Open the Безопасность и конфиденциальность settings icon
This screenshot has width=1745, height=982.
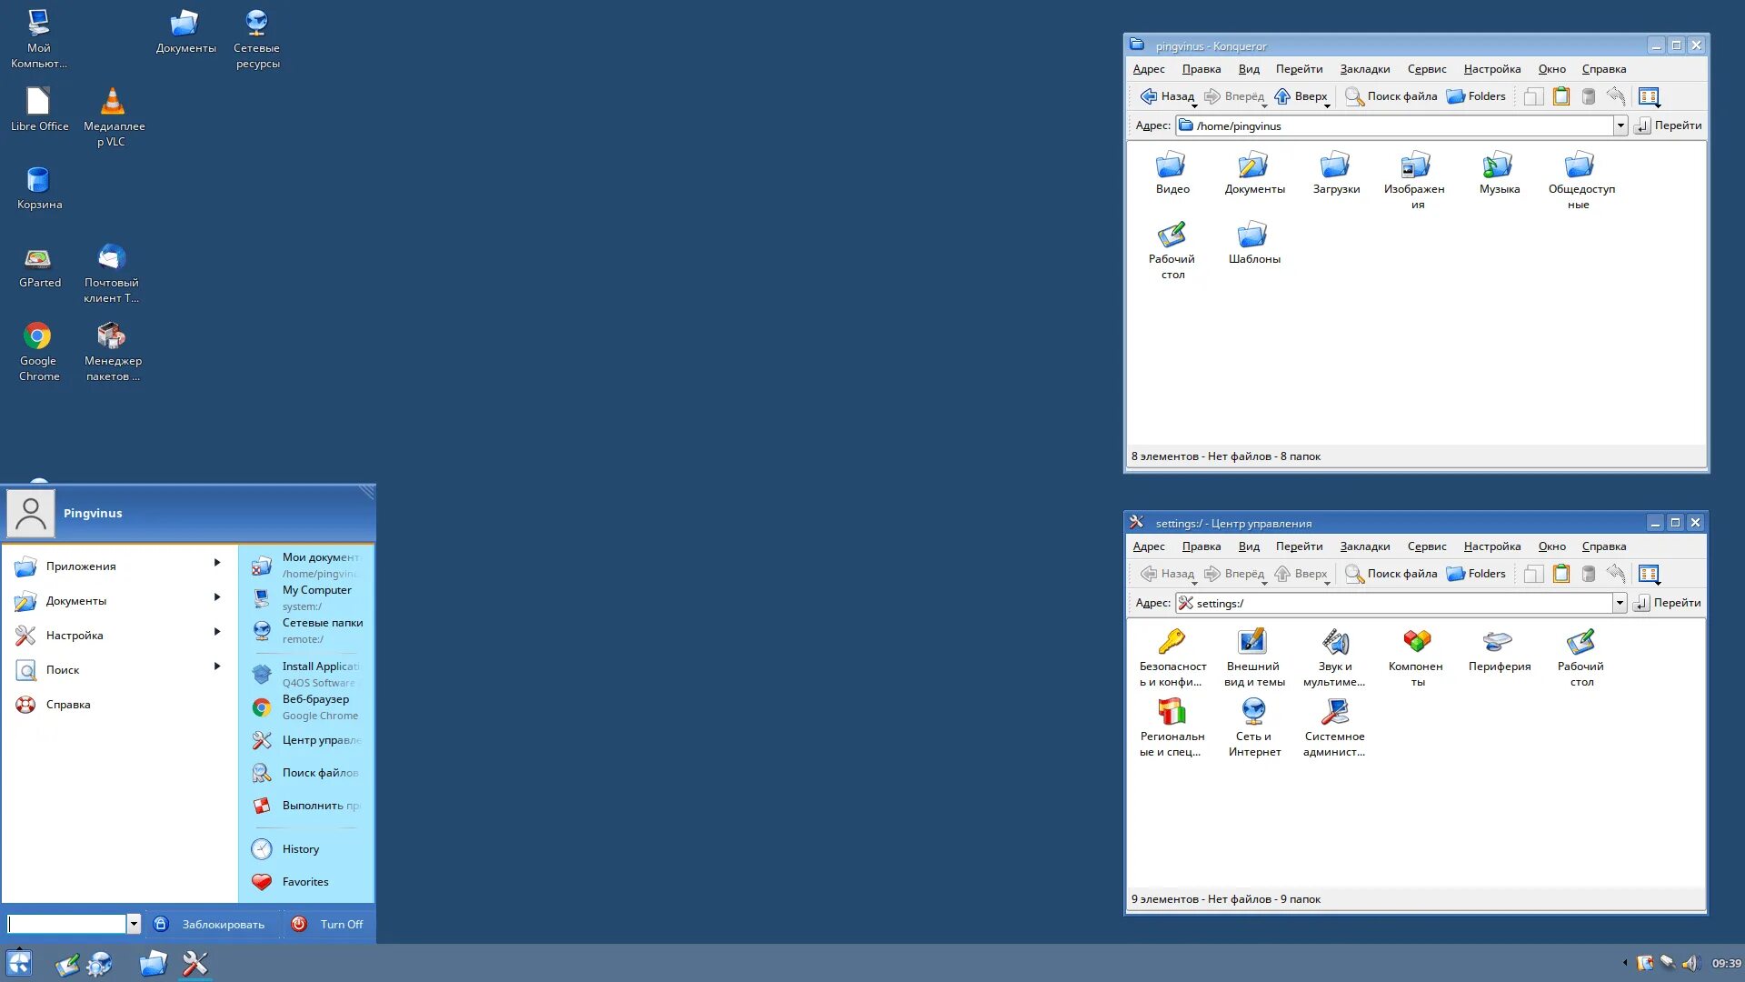point(1172,643)
